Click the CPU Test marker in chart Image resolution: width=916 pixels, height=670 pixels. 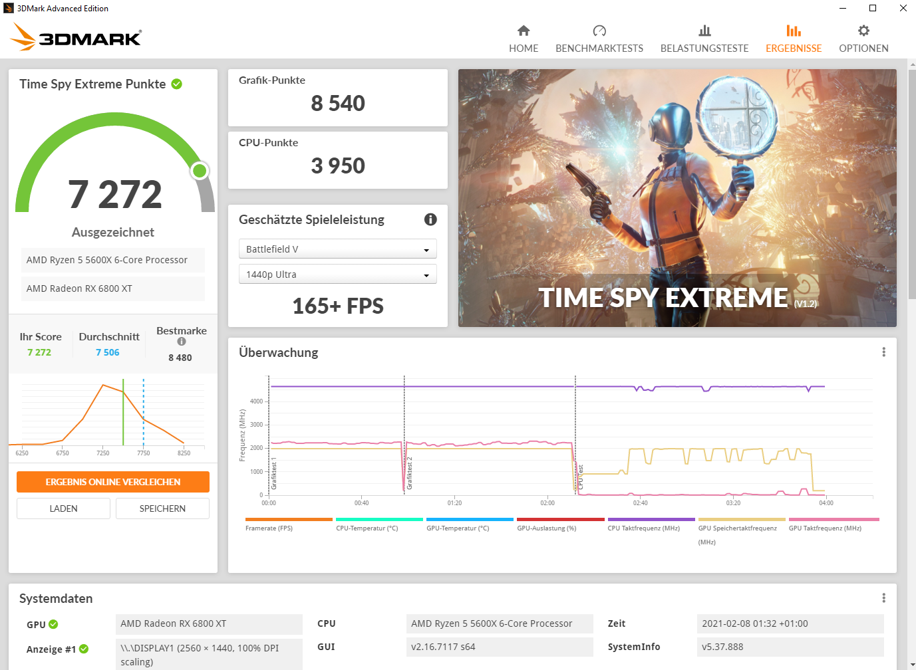tap(580, 477)
